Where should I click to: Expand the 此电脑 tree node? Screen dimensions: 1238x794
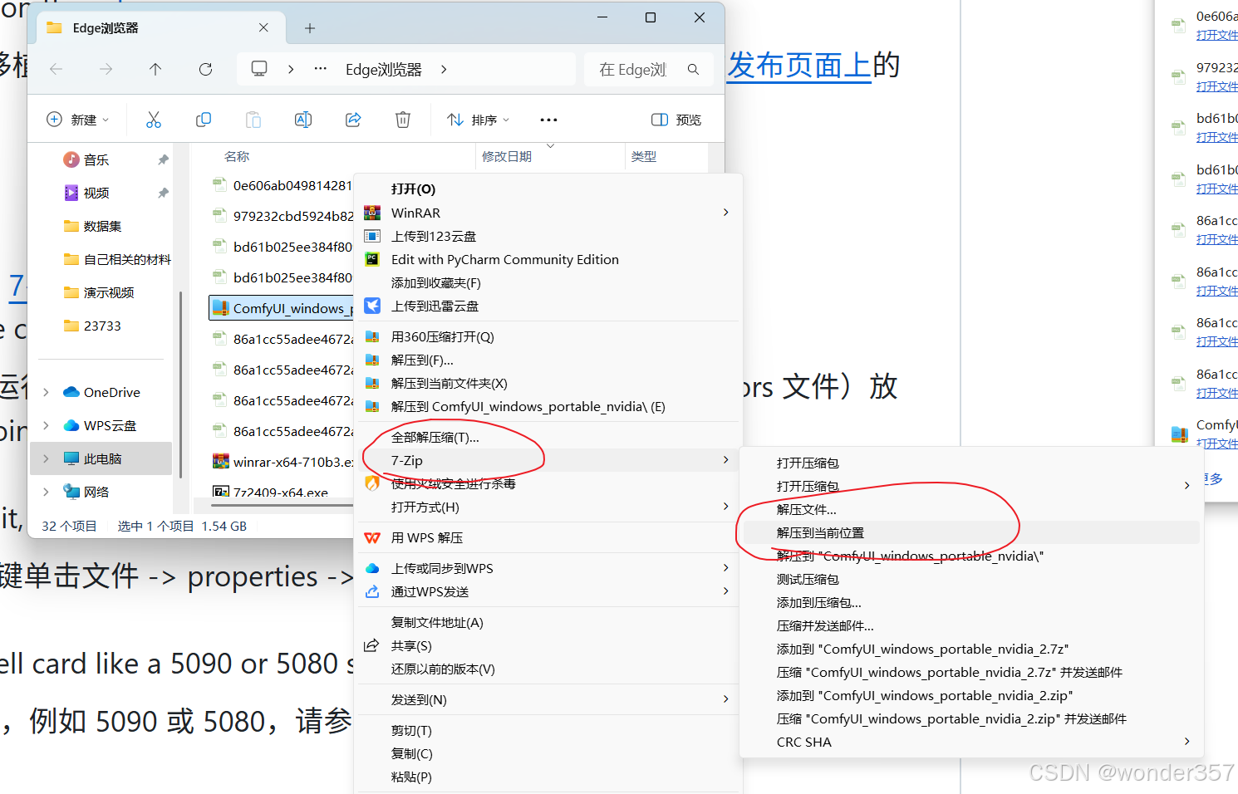[46, 458]
